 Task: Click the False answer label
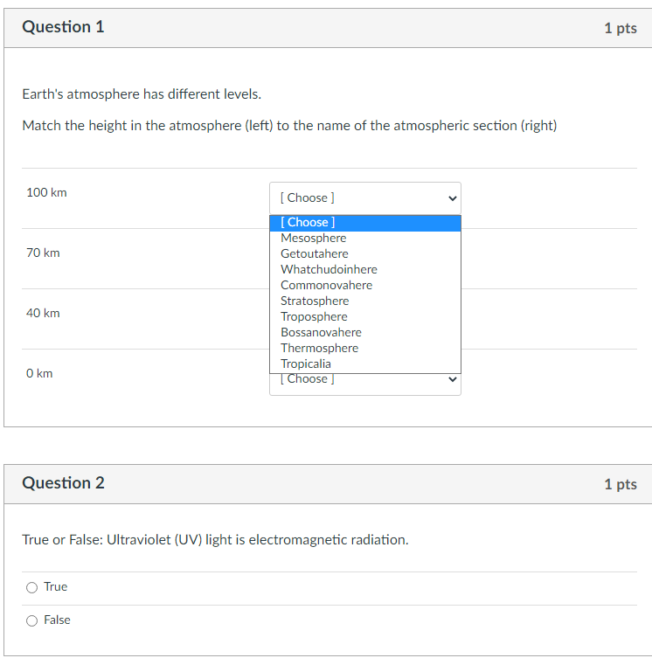[57, 620]
